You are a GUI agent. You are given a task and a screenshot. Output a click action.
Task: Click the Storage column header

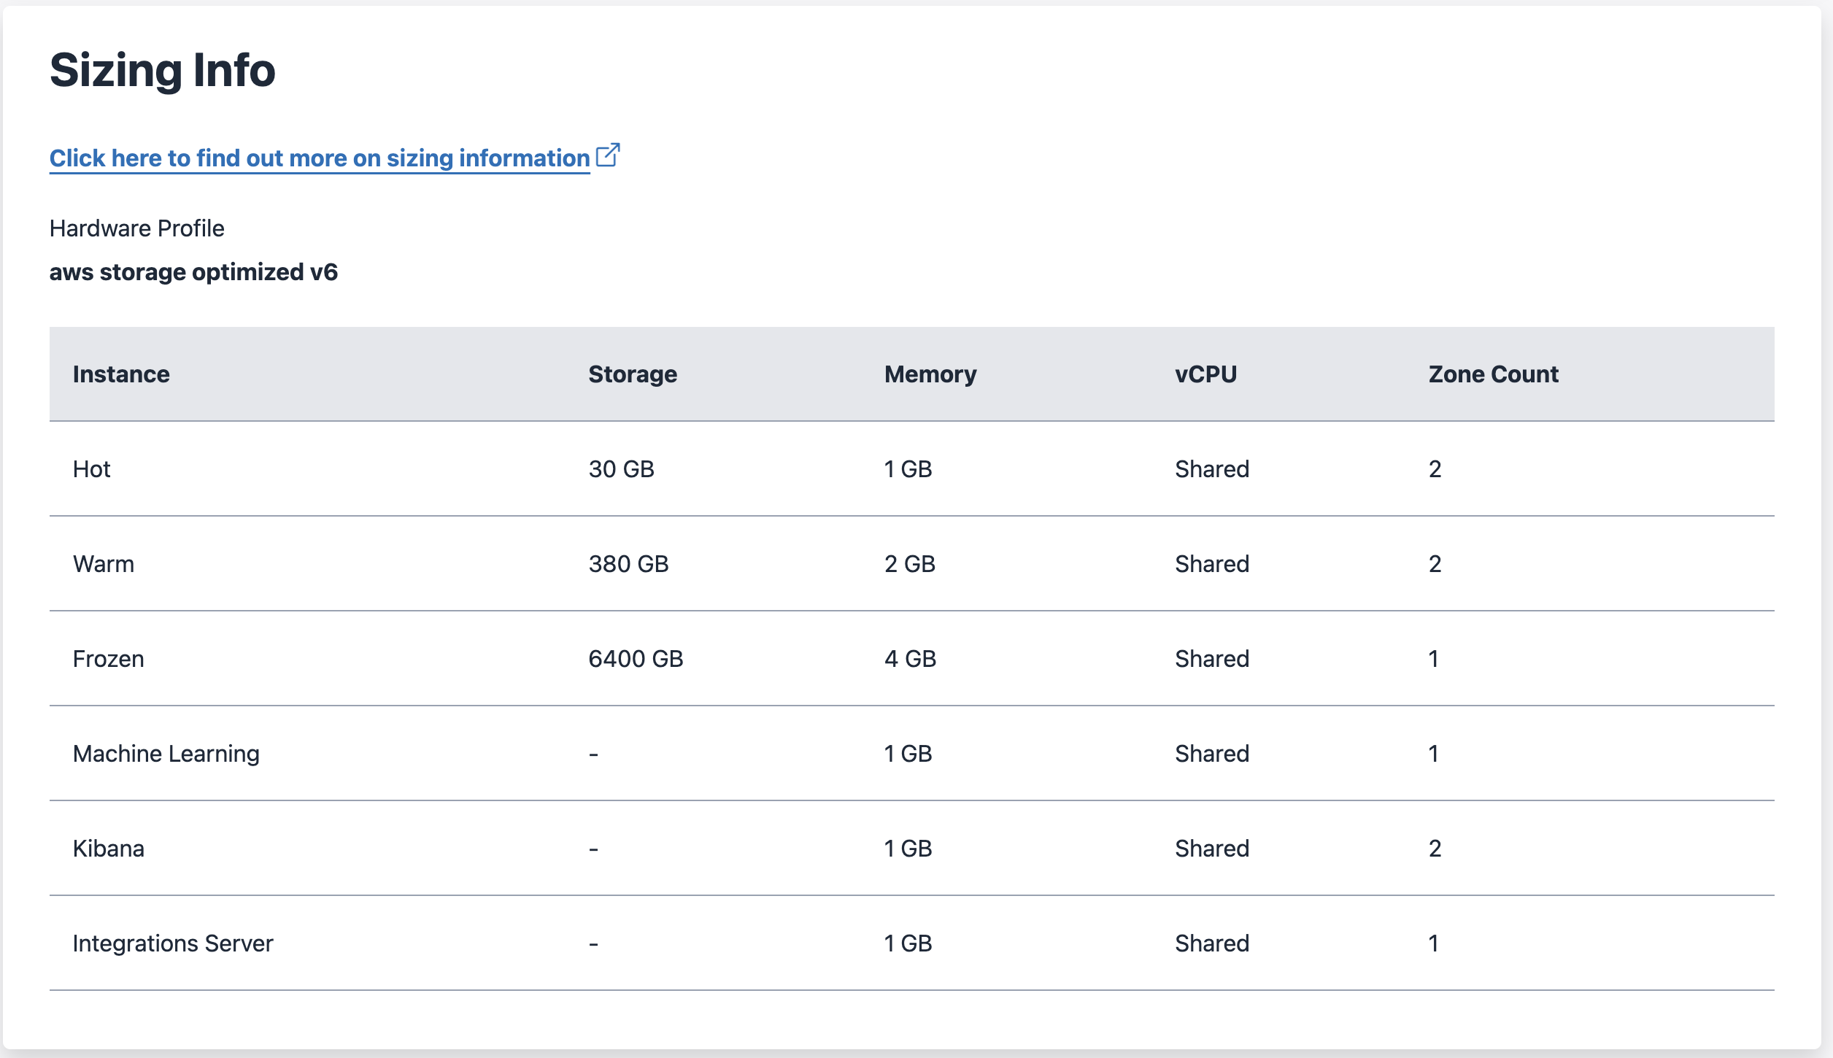[x=633, y=374]
